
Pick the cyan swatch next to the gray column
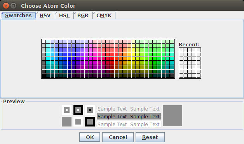coord(48,59)
